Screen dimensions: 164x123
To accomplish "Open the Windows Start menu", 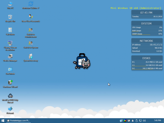I will 3,120.
